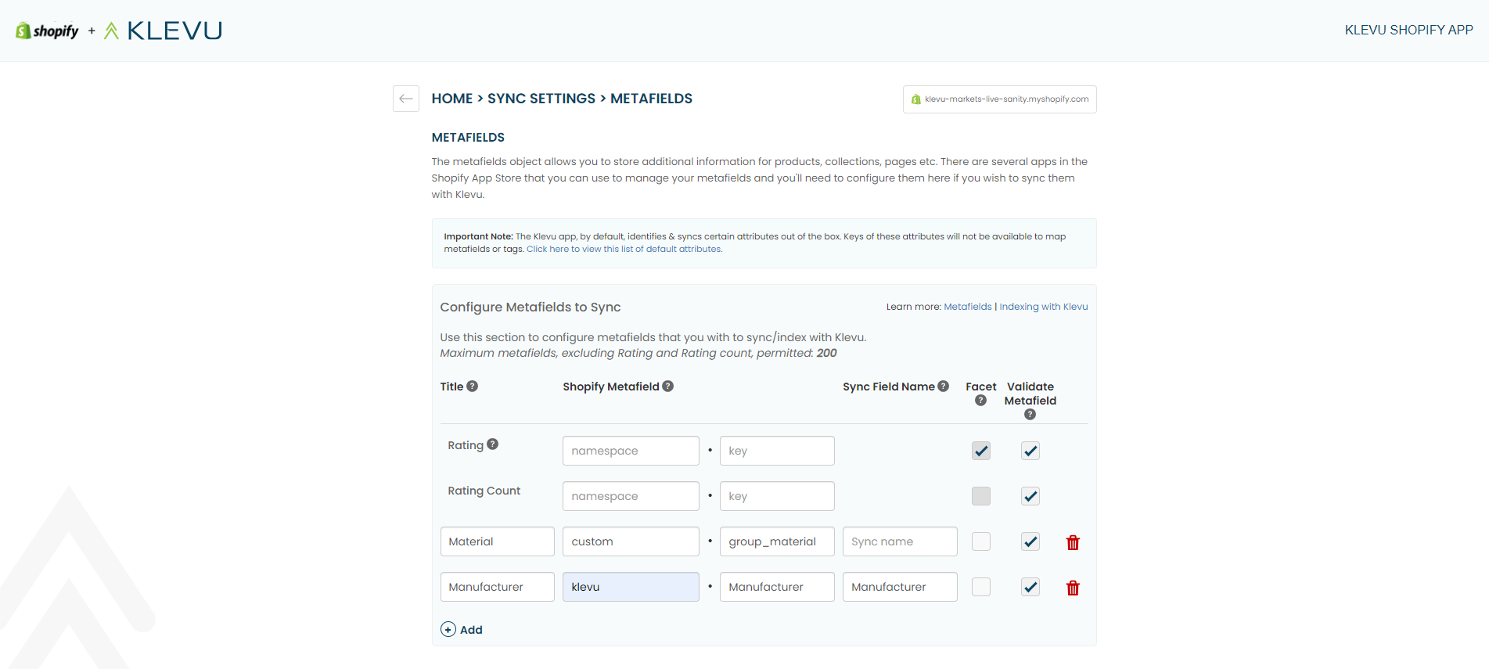Click help icon under Validate Metafield
Viewport: 1489px width, 669px height.
tap(1030, 415)
